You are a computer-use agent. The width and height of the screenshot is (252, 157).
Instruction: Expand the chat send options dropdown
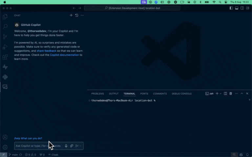80,146
